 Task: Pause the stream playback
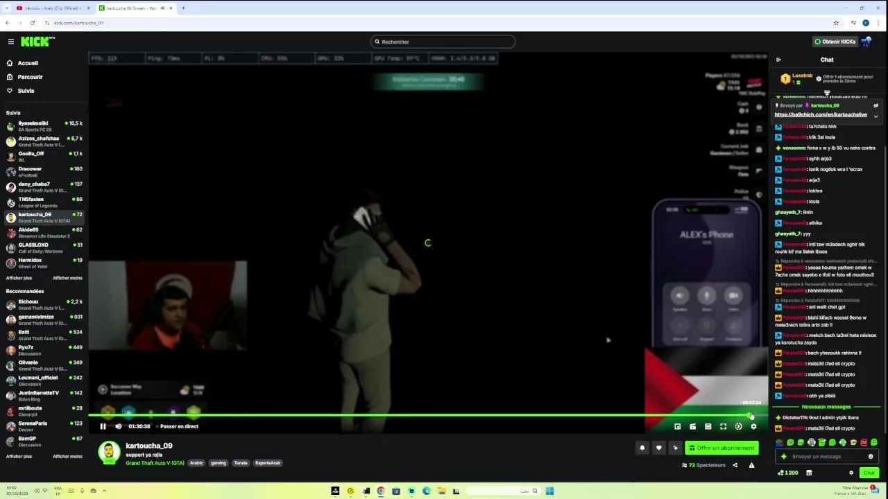tap(103, 426)
